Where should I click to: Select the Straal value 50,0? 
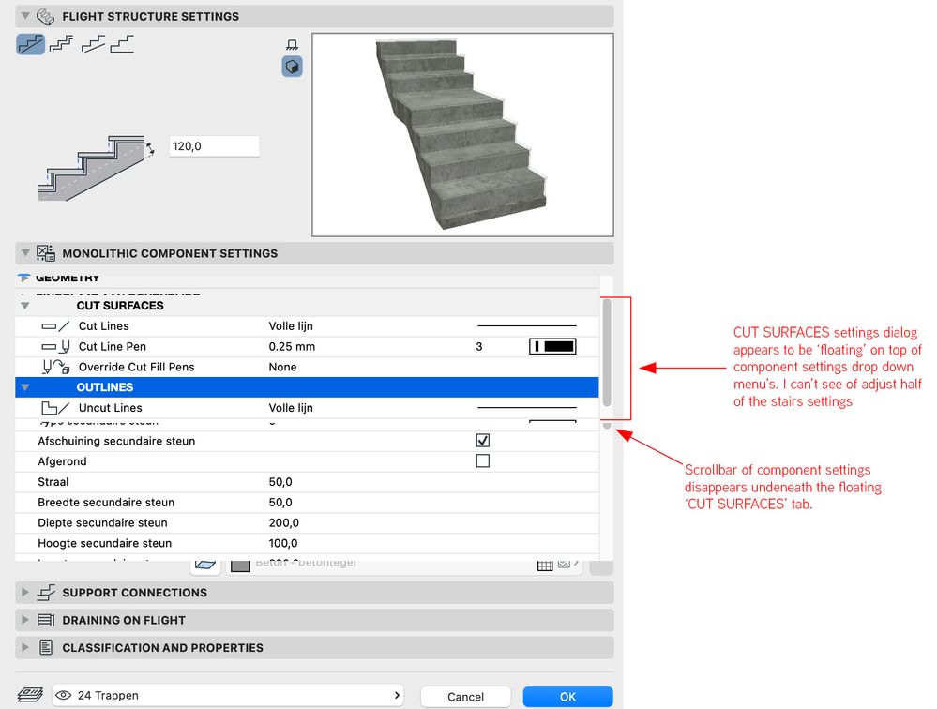coord(280,482)
